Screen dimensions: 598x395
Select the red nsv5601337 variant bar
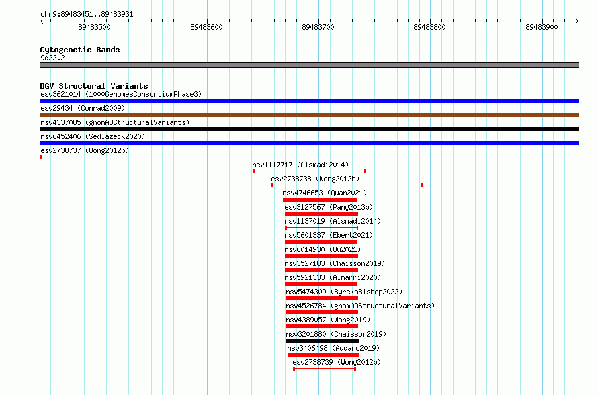click(x=321, y=242)
